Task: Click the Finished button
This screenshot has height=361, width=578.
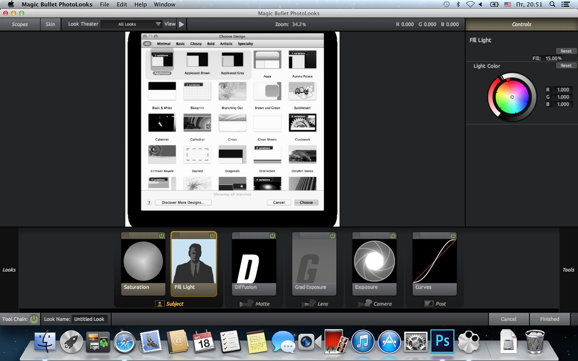Action: (x=550, y=319)
